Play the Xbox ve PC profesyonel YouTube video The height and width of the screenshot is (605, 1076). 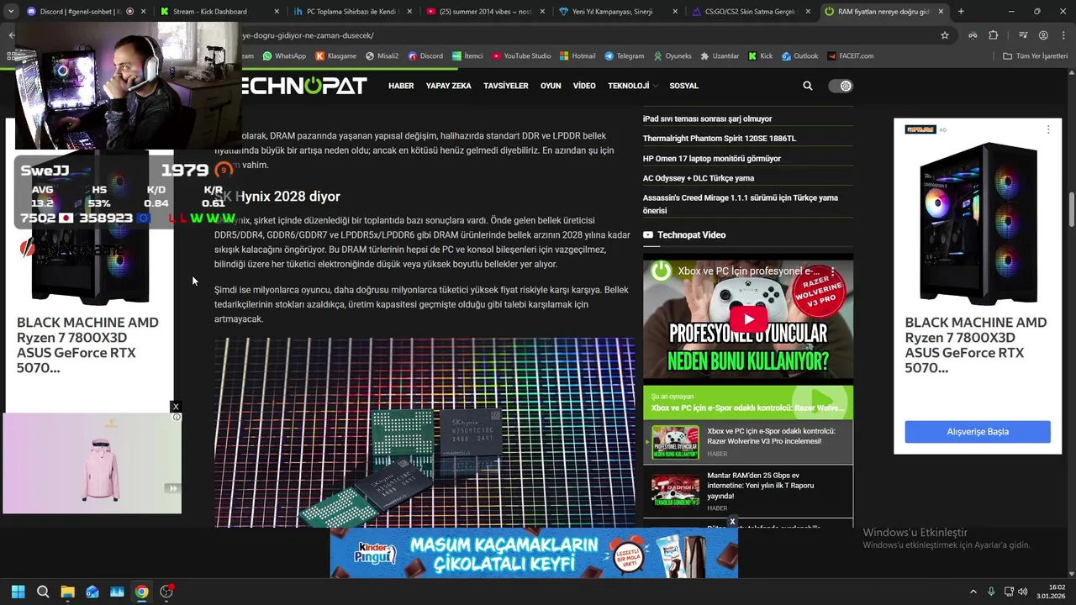748,319
